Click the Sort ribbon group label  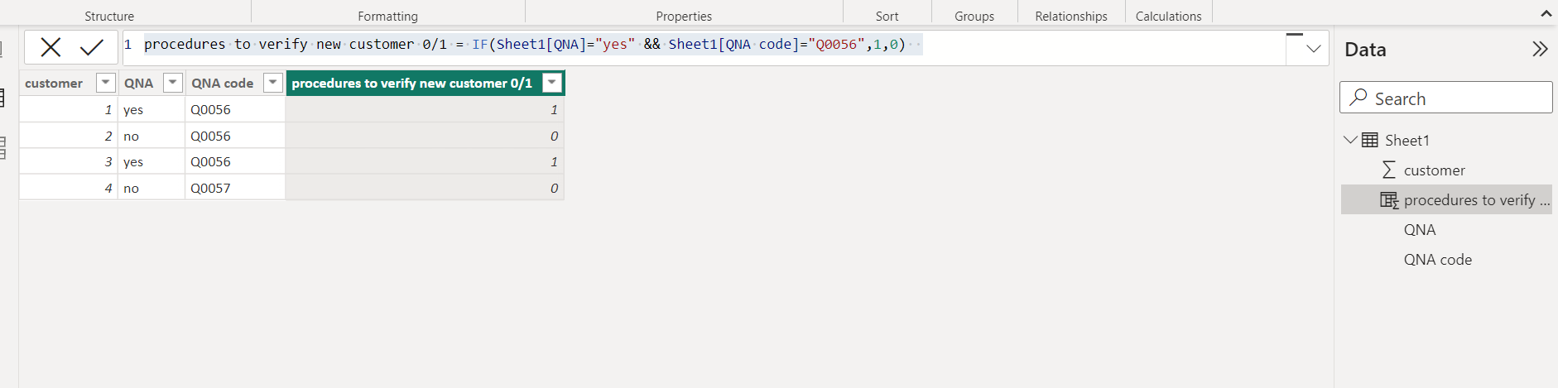pyautogui.click(x=887, y=16)
